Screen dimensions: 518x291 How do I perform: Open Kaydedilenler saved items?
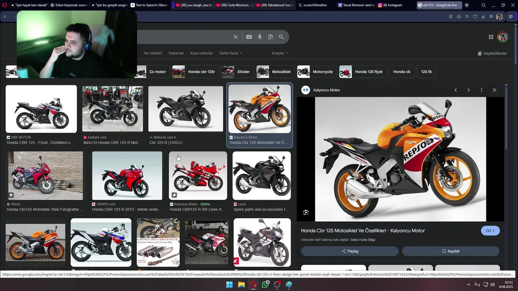pyautogui.click(x=492, y=53)
